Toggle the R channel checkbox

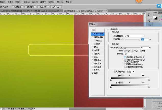125,51
